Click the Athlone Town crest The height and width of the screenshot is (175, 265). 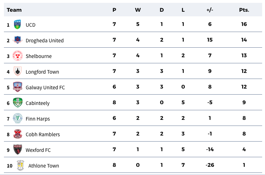20,165
